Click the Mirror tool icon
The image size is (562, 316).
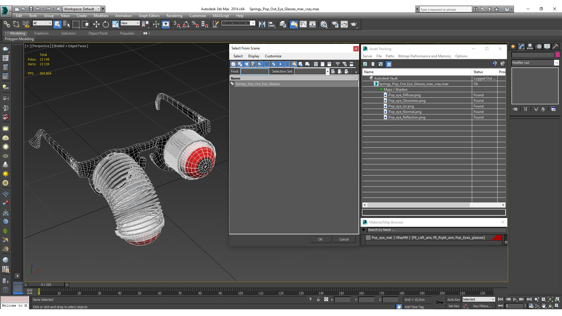tap(262, 24)
